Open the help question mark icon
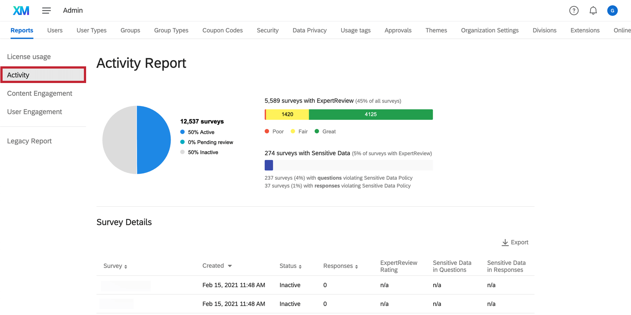 pyautogui.click(x=574, y=11)
